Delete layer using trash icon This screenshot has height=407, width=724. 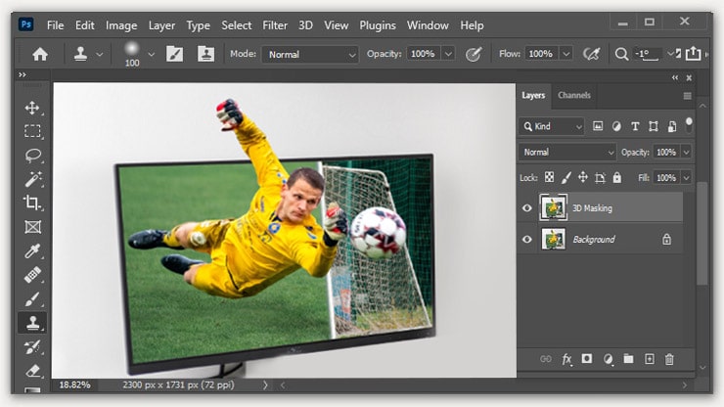(669, 359)
